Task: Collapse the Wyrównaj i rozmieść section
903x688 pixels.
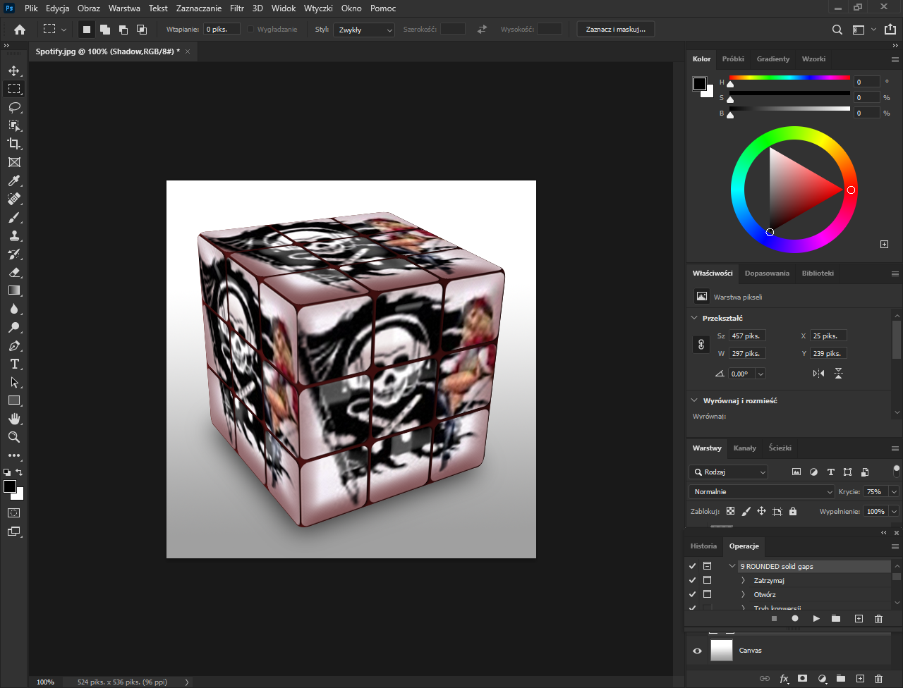Action: coord(695,400)
